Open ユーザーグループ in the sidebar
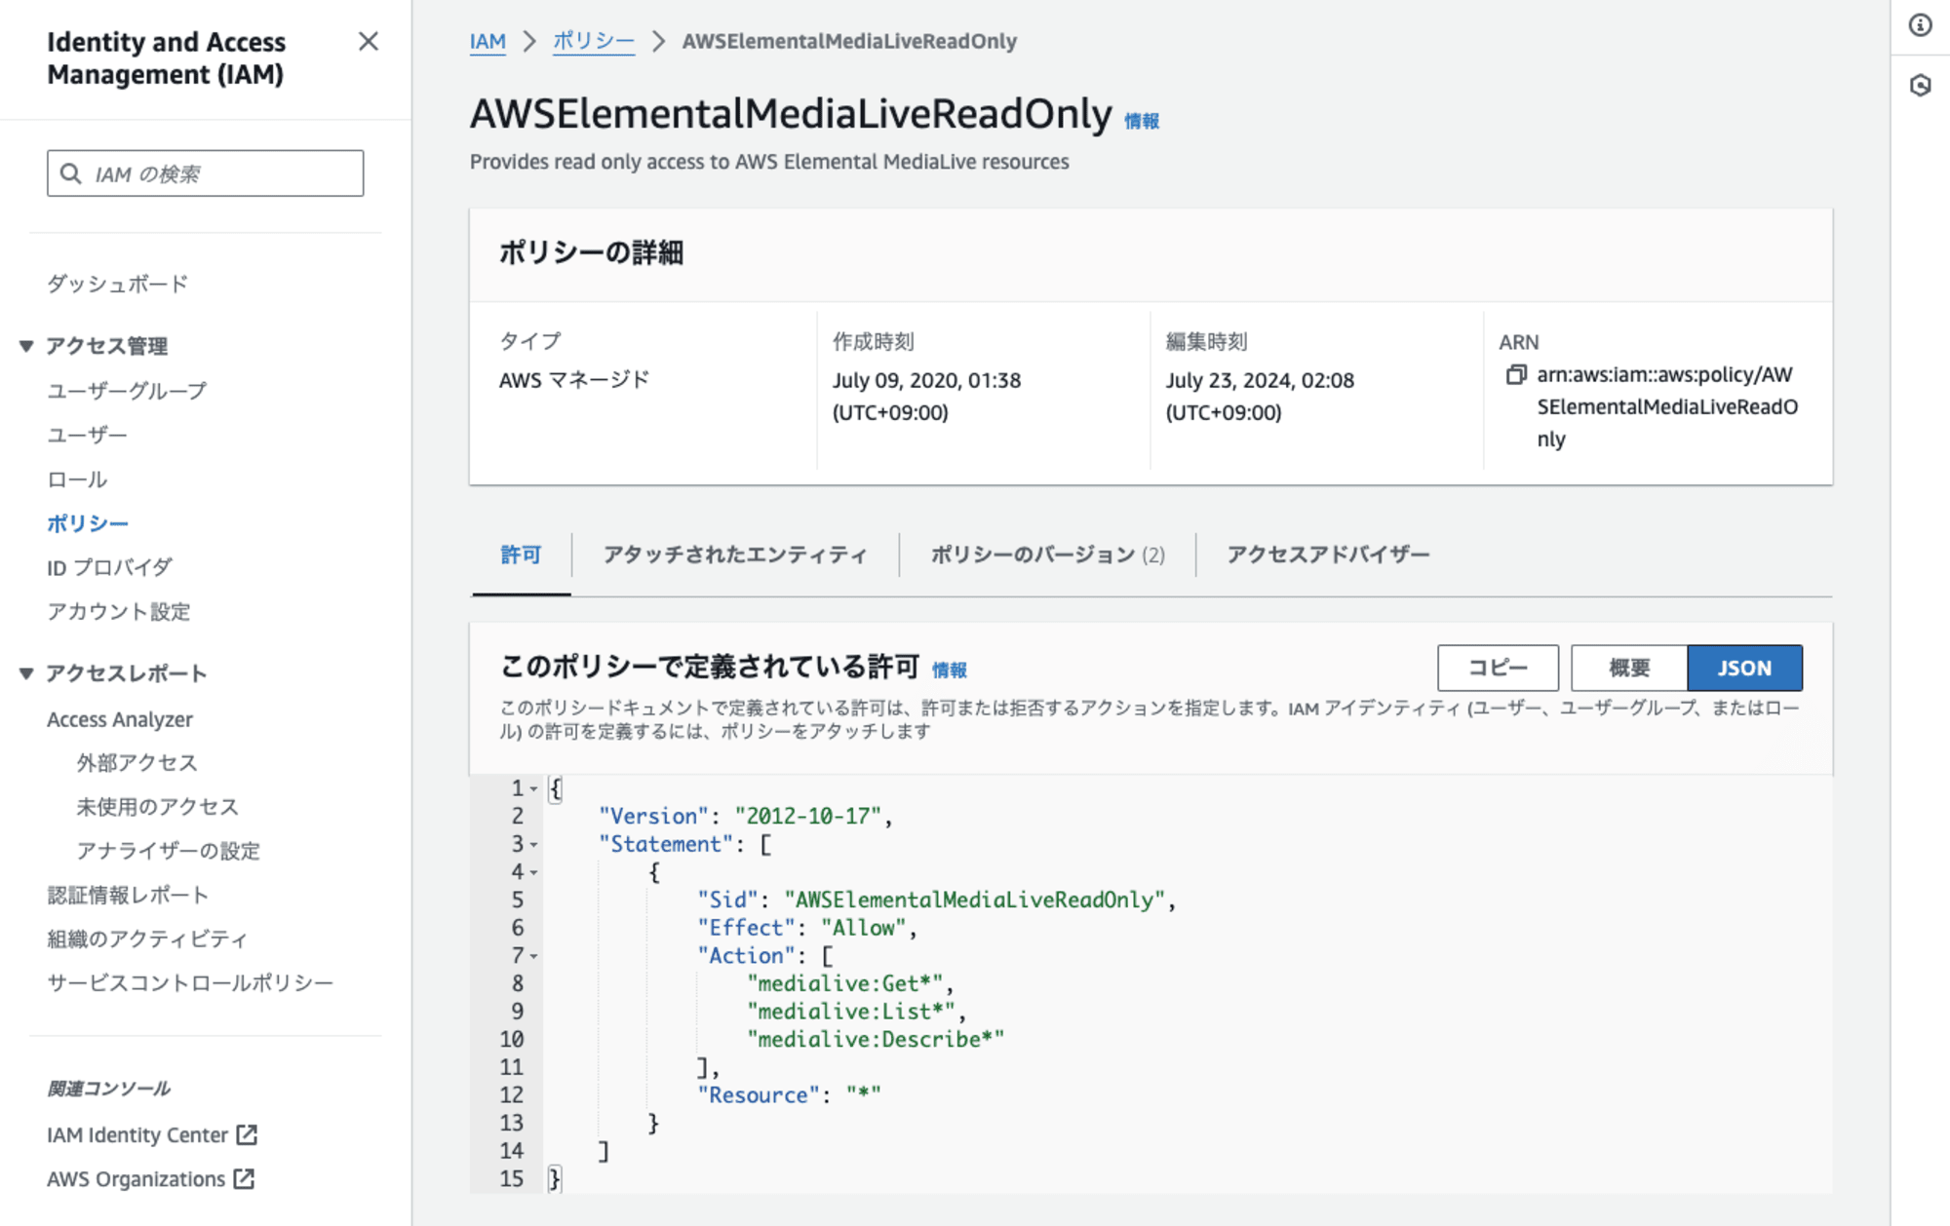This screenshot has height=1226, width=1950. [127, 391]
